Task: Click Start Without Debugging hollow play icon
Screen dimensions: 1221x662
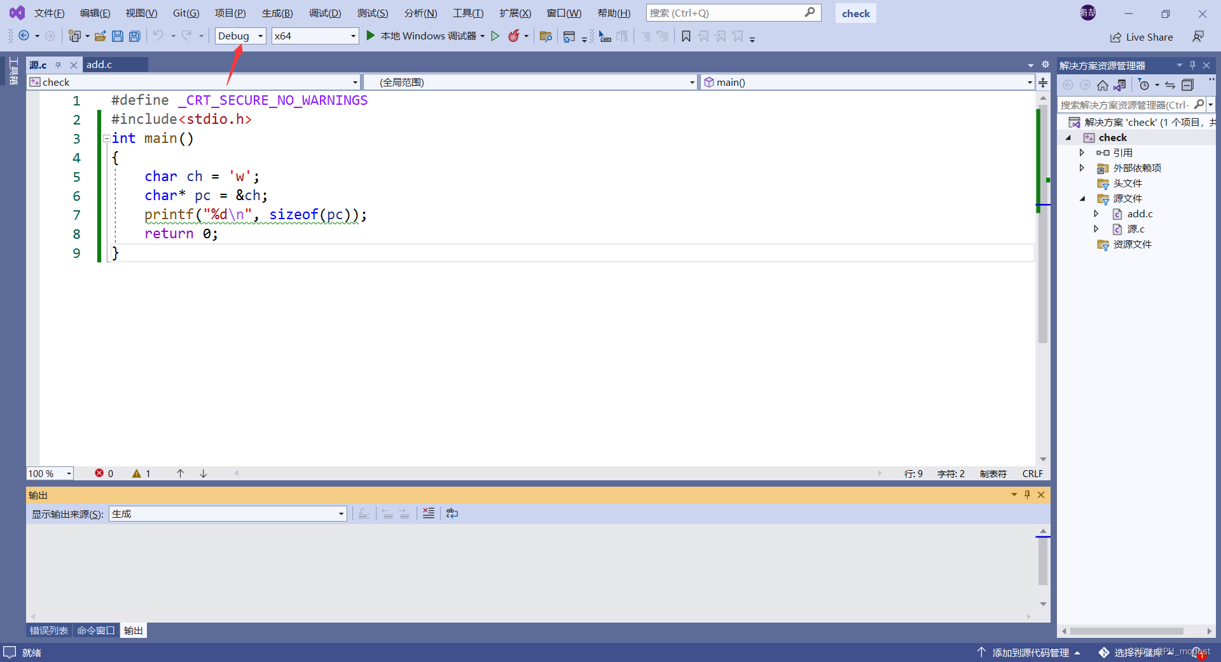Action: coord(495,36)
